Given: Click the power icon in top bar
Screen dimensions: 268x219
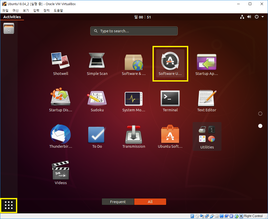Looking at the screenshot, I should point(256,17).
